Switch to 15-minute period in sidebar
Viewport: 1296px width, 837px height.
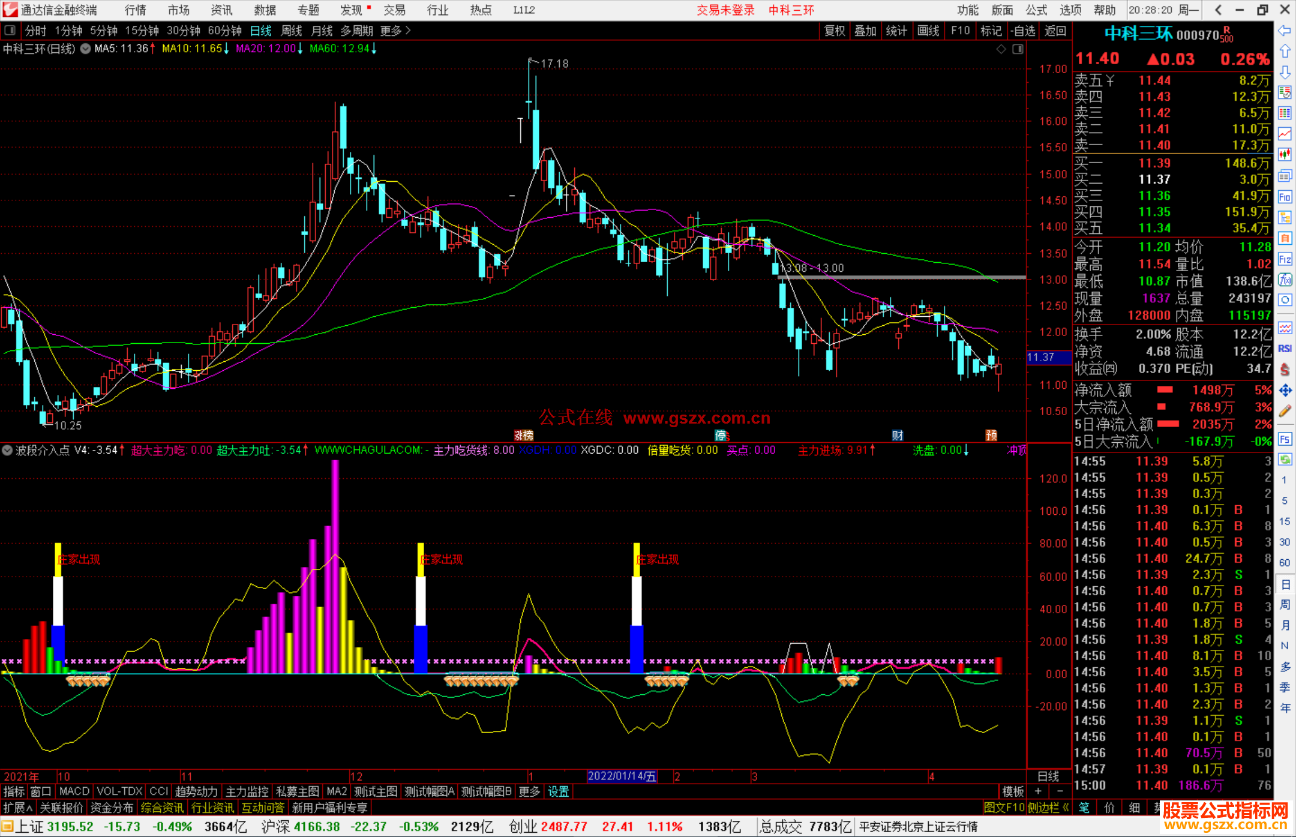pos(1285,521)
